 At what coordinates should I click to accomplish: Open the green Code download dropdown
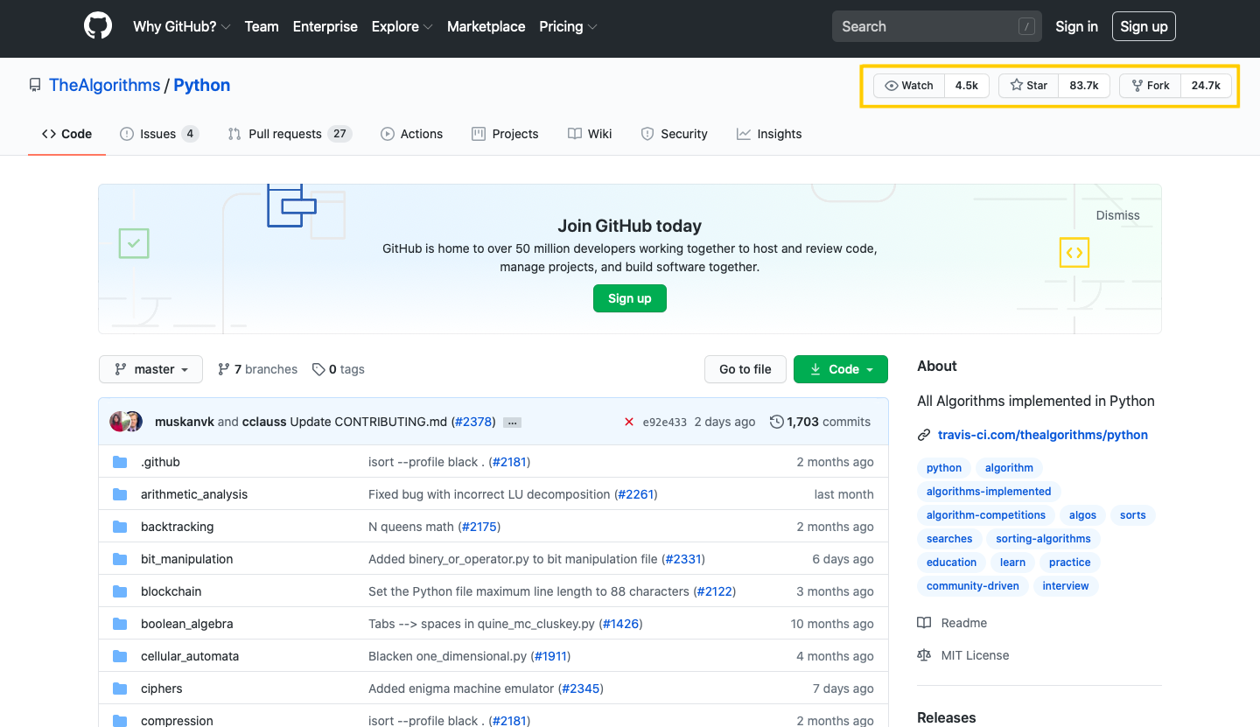840,369
